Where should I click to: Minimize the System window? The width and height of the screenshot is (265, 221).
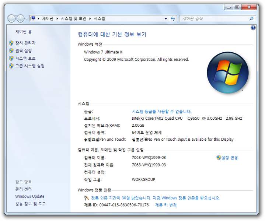(x=229, y=7)
